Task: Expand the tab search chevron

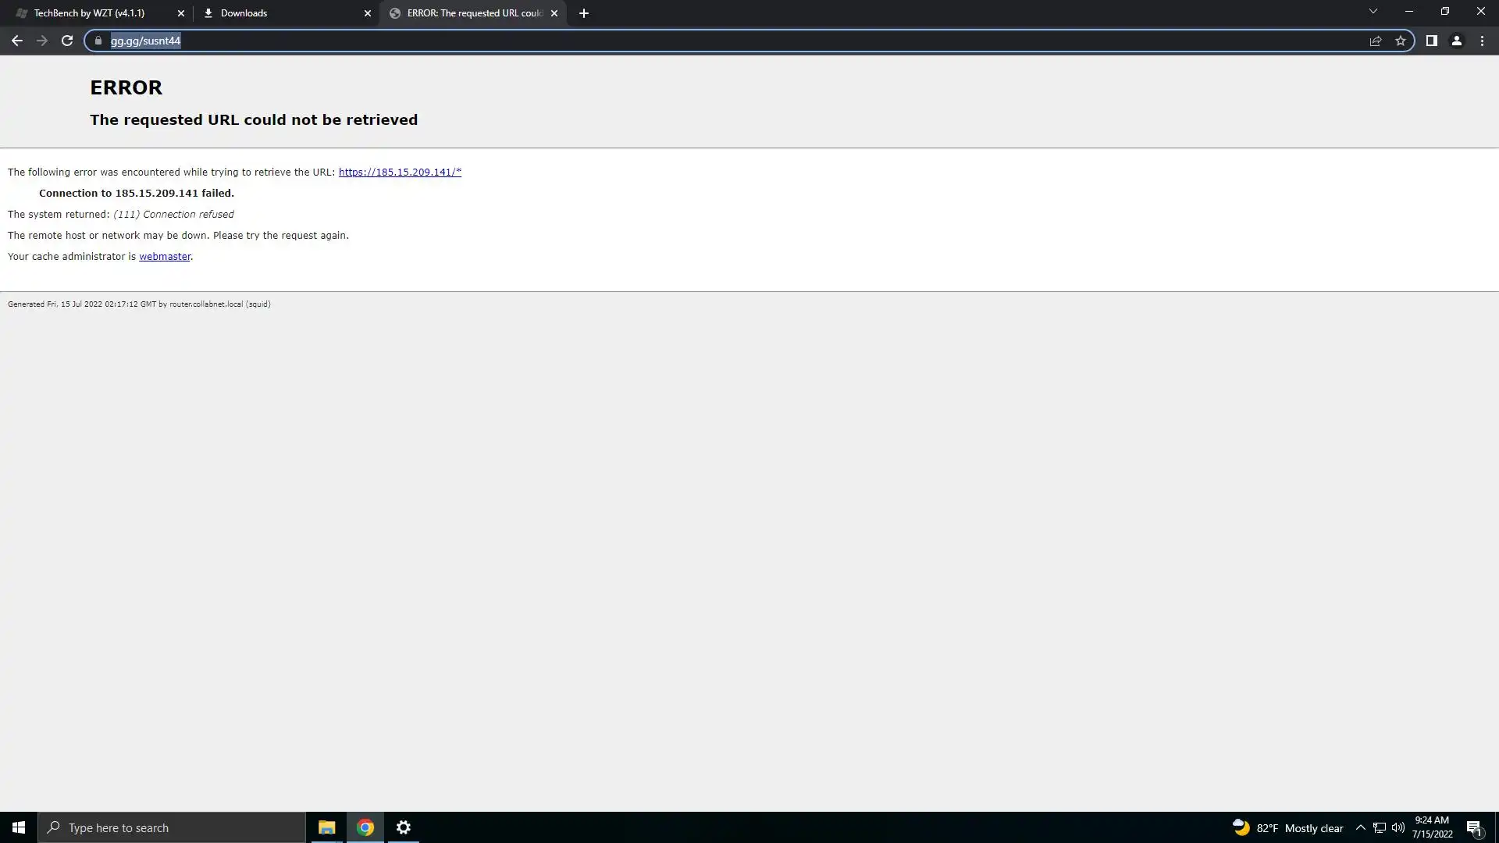Action: click(1373, 12)
